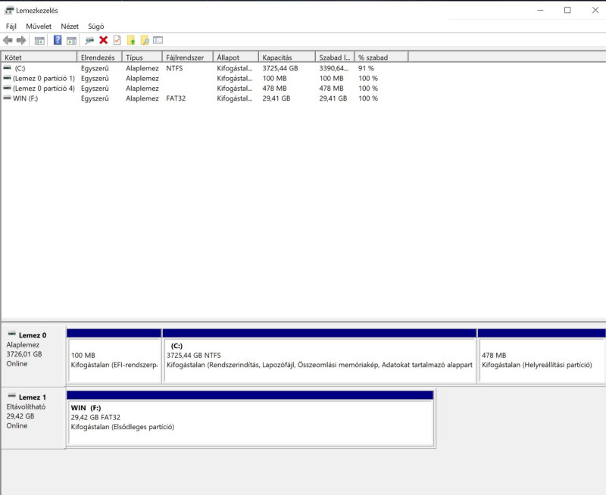Open the Fájl menu
The width and height of the screenshot is (606, 495).
(11, 26)
